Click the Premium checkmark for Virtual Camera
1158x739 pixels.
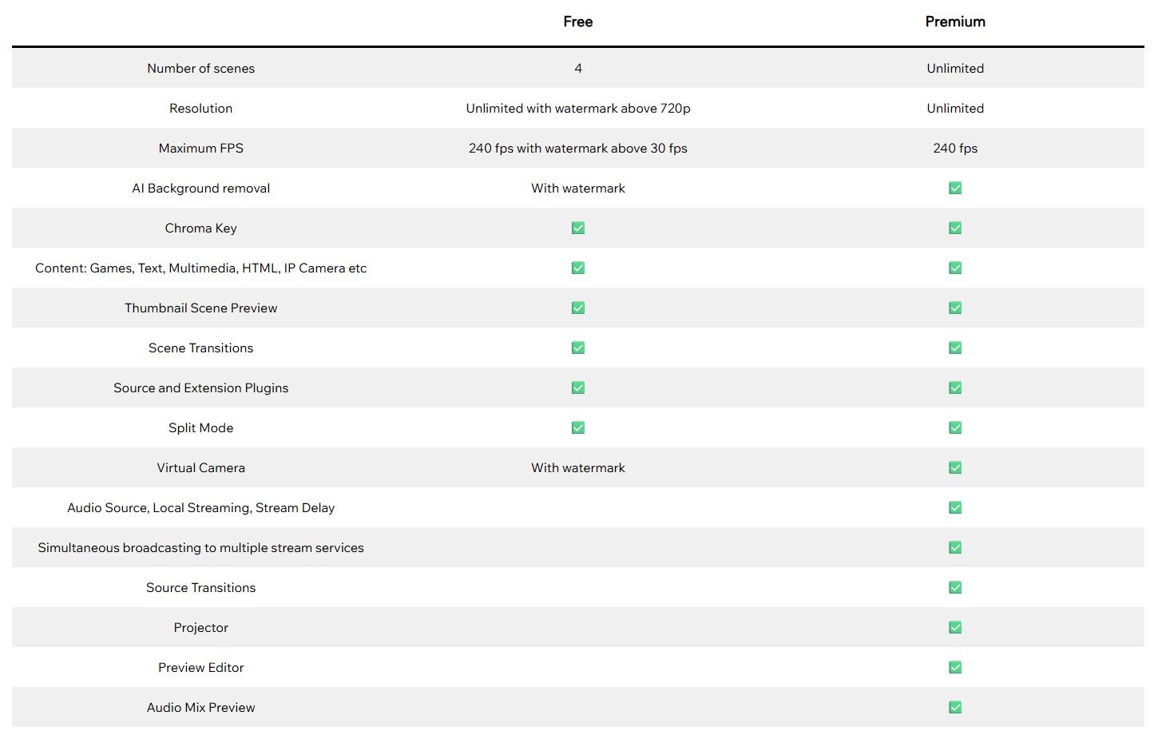[x=955, y=468]
